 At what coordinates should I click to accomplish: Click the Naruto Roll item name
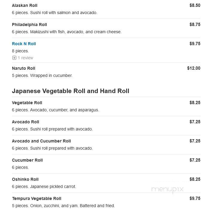[24, 68]
